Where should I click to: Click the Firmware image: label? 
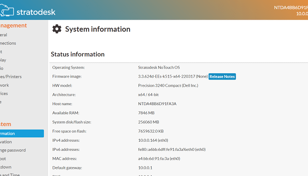point(67,76)
